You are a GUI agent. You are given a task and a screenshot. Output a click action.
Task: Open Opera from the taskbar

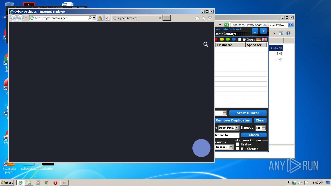tap(55, 183)
